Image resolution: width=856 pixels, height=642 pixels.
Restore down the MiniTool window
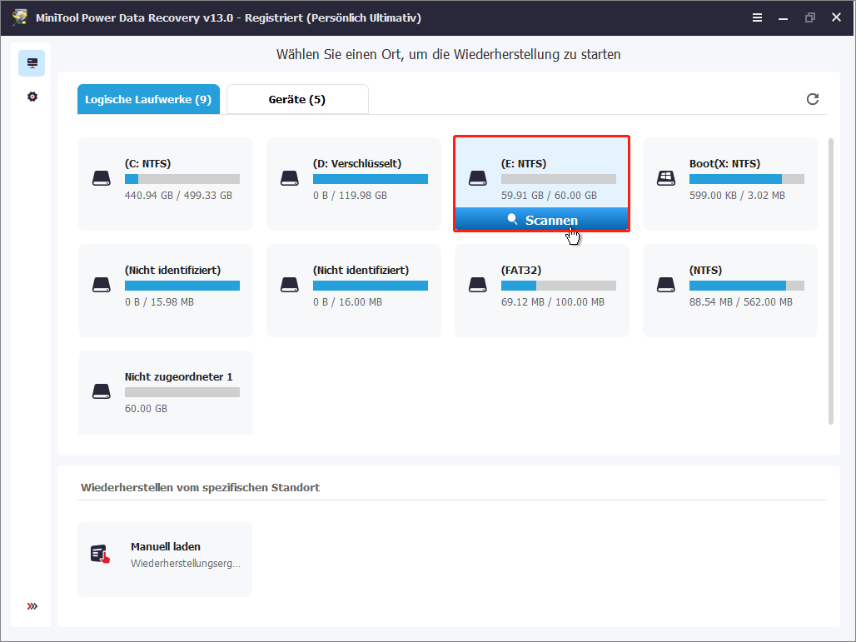pos(809,17)
